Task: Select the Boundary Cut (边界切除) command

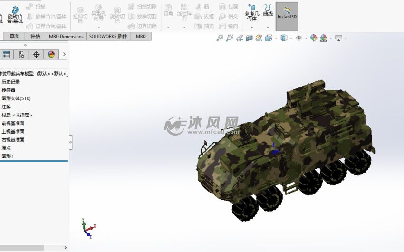Action: (142, 26)
